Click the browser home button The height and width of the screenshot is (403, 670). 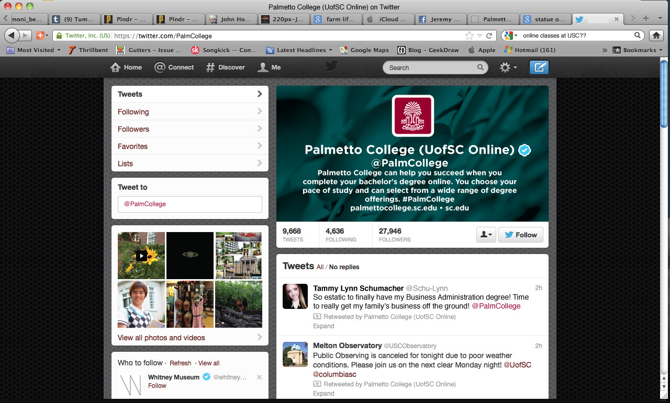[x=656, y=36]
